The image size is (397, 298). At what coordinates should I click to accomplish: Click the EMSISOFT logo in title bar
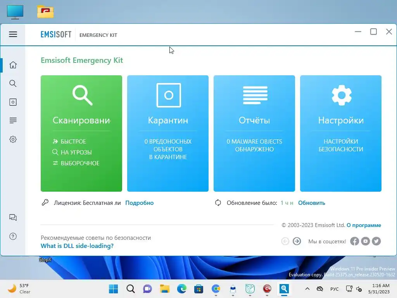click(x=56, y=35)
